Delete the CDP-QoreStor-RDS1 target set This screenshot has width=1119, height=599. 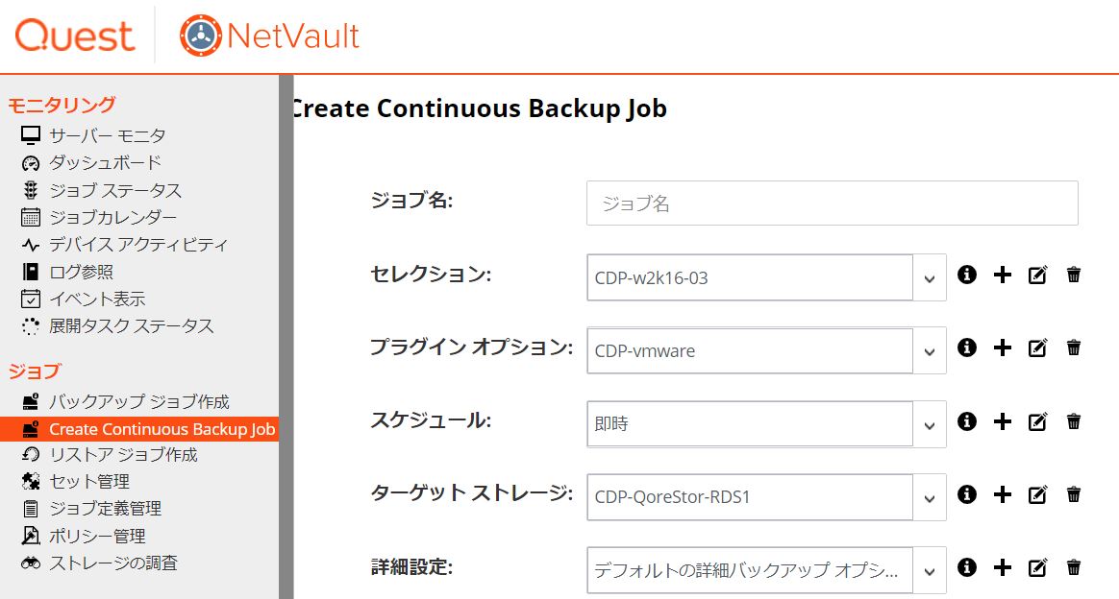pyautogui.click(x=1074, y=494)
